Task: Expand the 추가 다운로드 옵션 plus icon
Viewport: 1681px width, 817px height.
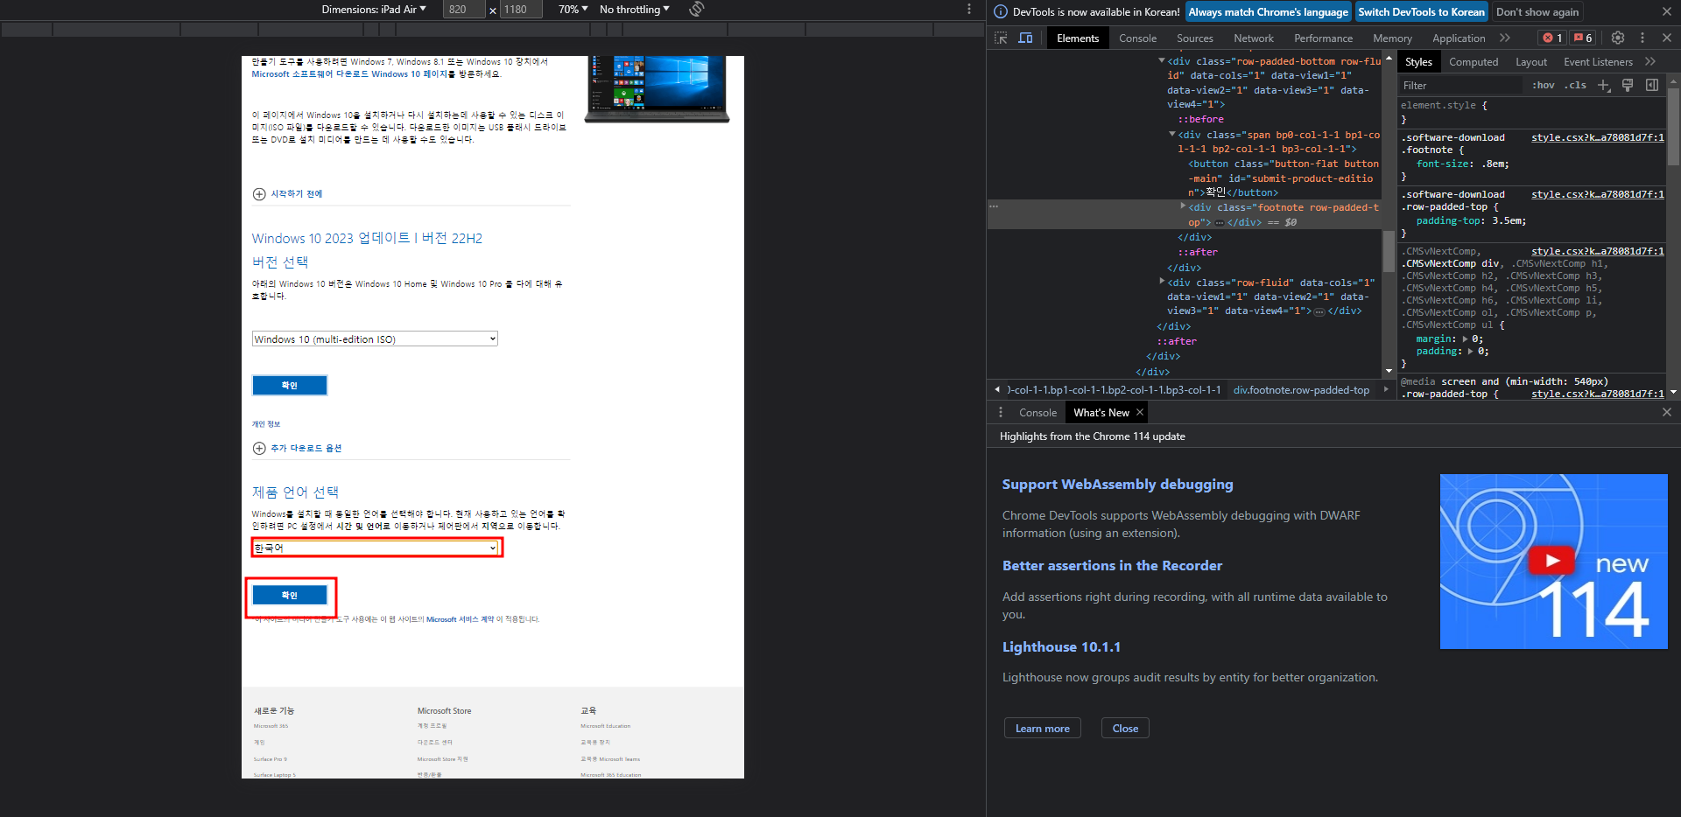Action: coord(259,448)
